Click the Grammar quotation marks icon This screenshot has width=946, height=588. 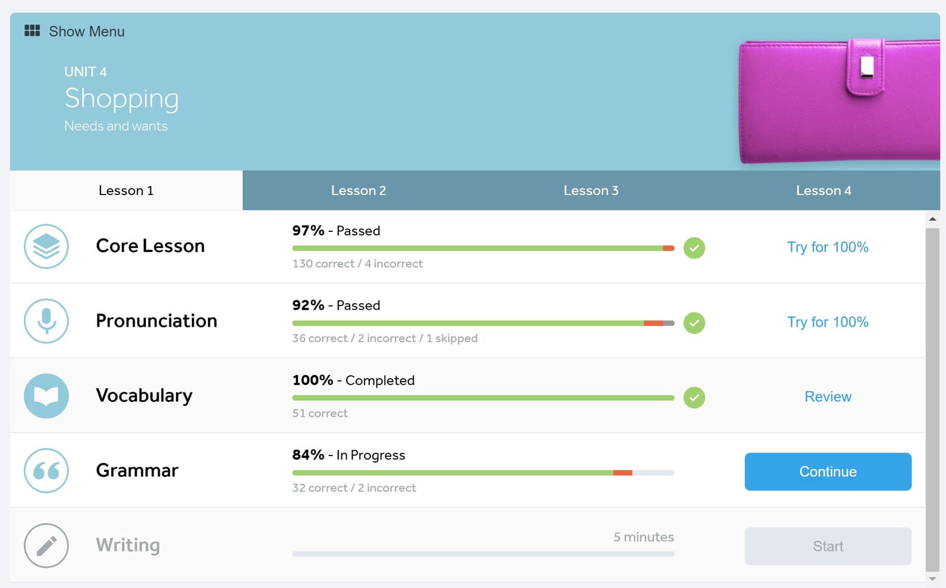(x=46, y=471)
